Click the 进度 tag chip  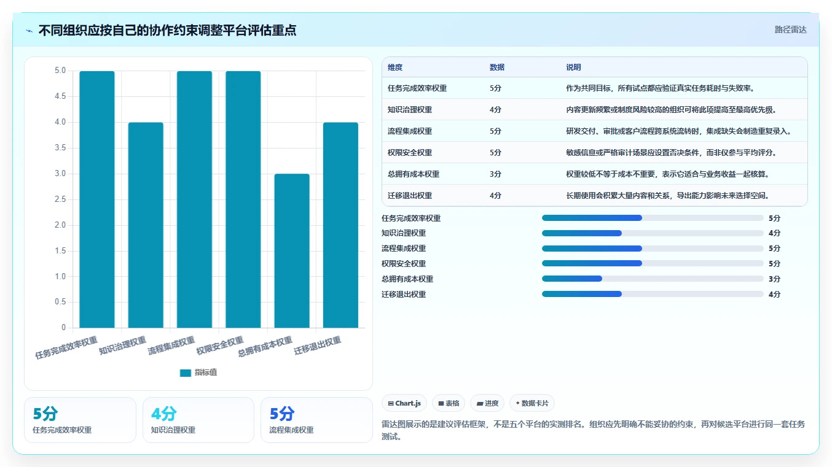[487, 403]
